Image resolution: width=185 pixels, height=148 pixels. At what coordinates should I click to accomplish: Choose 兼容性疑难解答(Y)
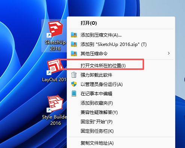pyautogui.click(x=121, y=112)
